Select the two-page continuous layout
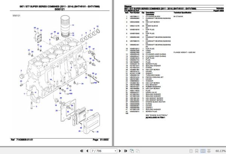The width and height of the screenshot is (226, 154). coord(209,151)
